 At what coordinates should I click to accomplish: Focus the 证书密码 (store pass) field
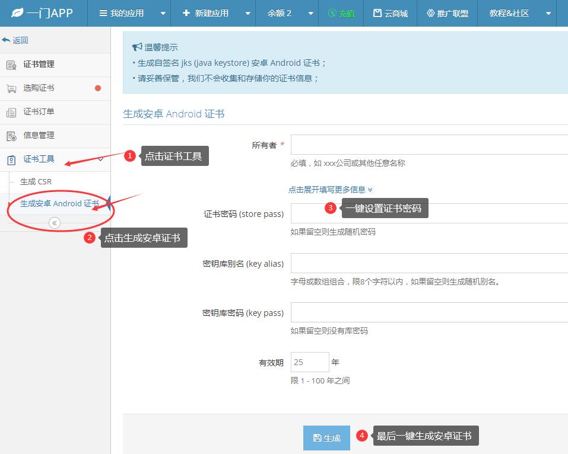pos(429,213)
